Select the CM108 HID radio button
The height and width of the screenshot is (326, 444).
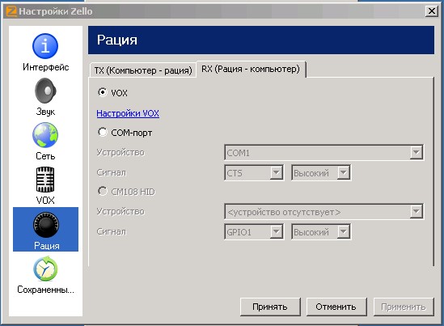102,191
